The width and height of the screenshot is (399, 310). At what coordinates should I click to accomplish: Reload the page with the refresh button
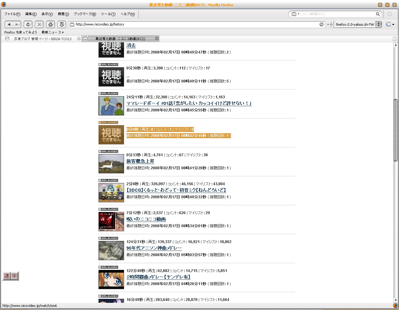pyautogui.click(x=28, y=24)
